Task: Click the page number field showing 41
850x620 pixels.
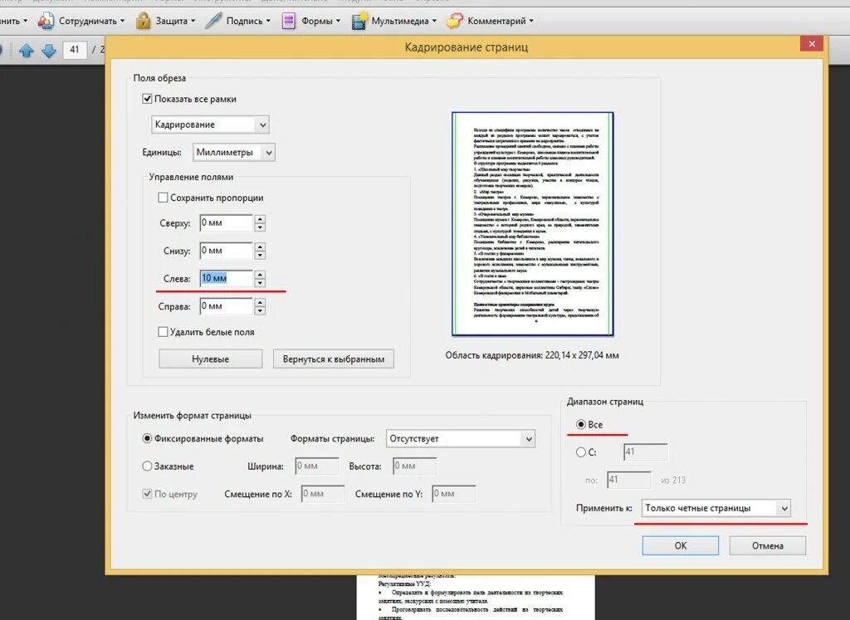Action: [75, 50]
